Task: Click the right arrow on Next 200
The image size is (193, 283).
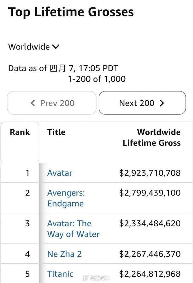Action: click(x=162, y=103)
